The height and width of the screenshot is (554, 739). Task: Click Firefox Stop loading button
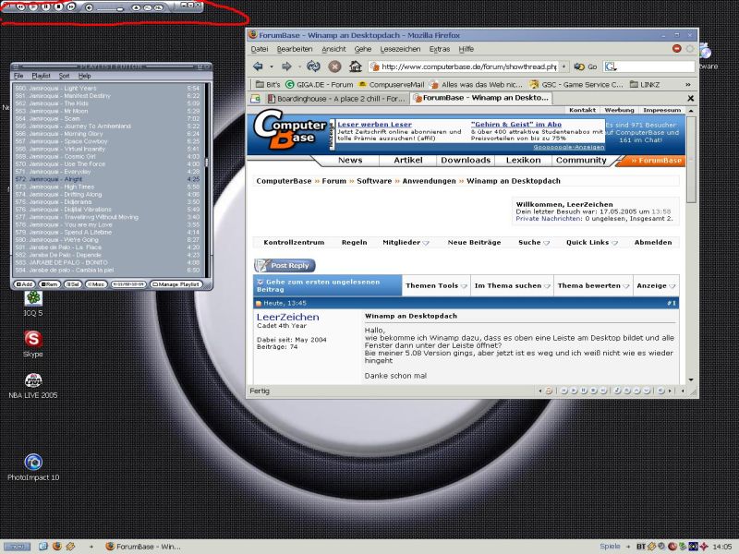click(x=334, y=66)
